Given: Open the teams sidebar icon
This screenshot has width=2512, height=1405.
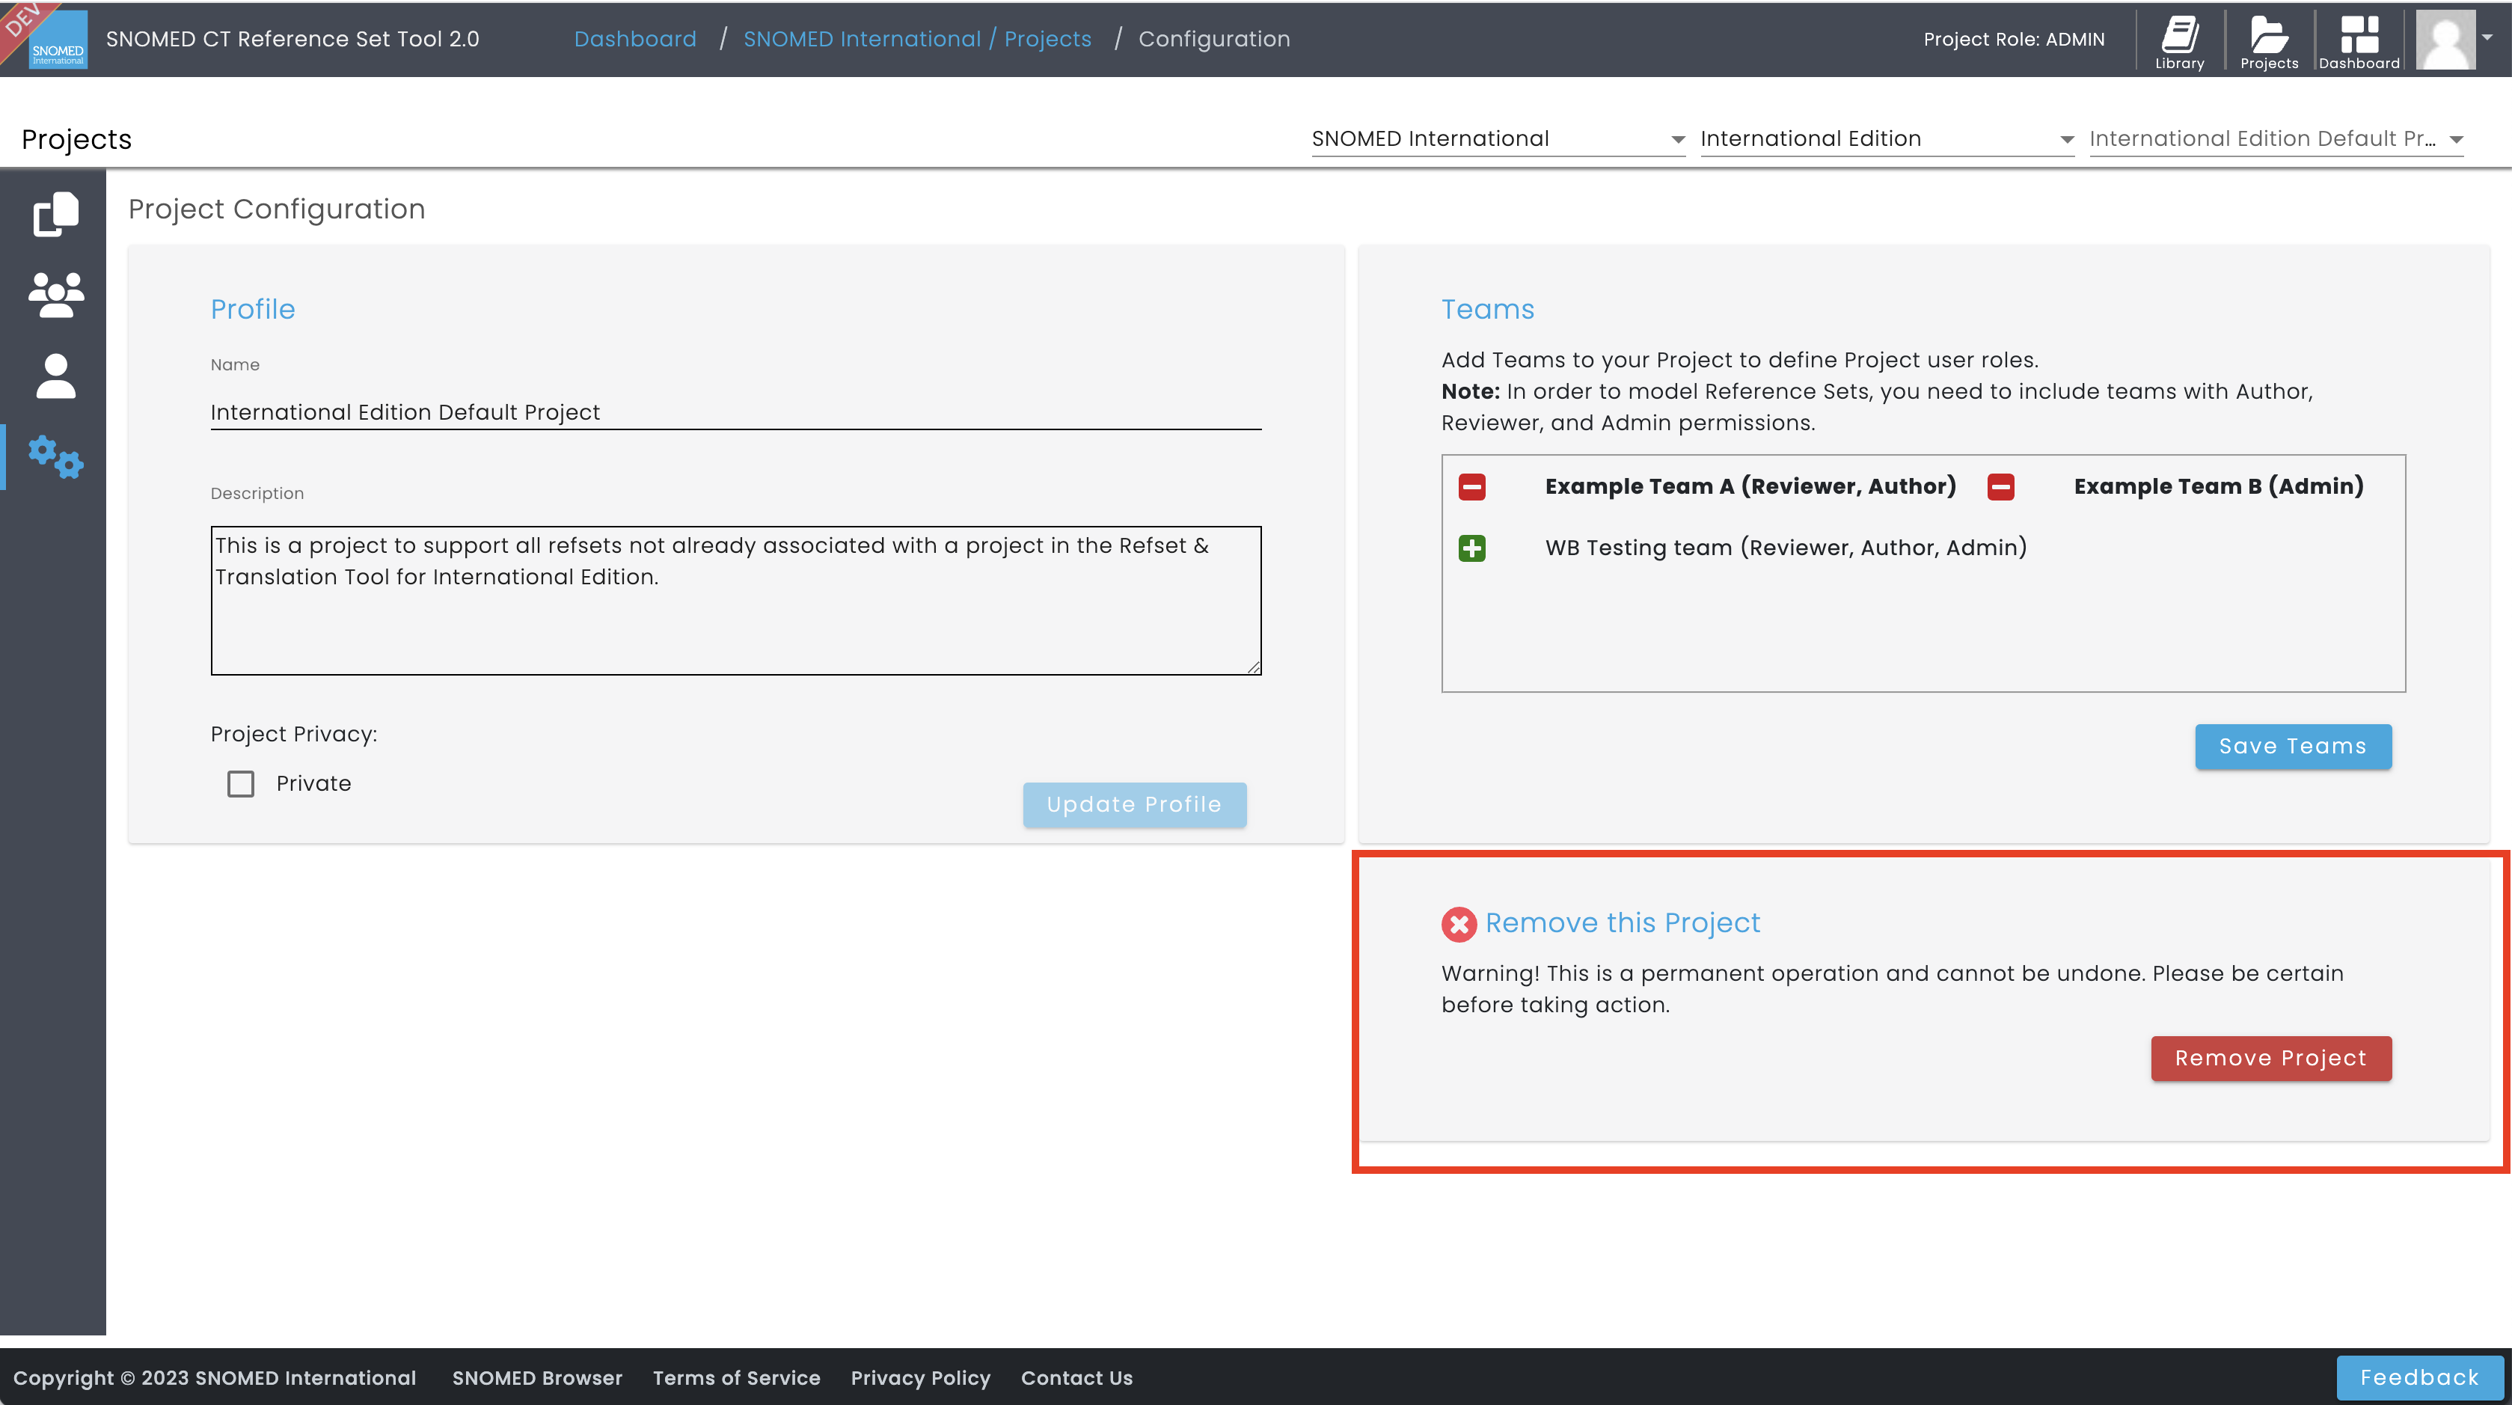Looking at the screenshot, I should coord(55,296).
